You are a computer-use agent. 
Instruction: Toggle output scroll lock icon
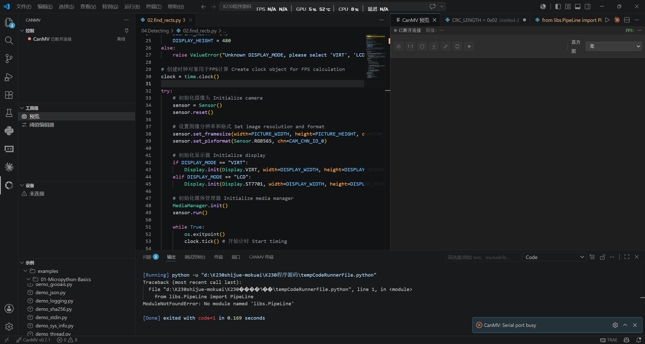point(602,257)
